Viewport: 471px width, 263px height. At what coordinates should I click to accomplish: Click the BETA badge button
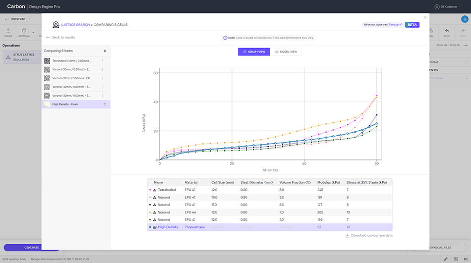[x=412, y=25]
